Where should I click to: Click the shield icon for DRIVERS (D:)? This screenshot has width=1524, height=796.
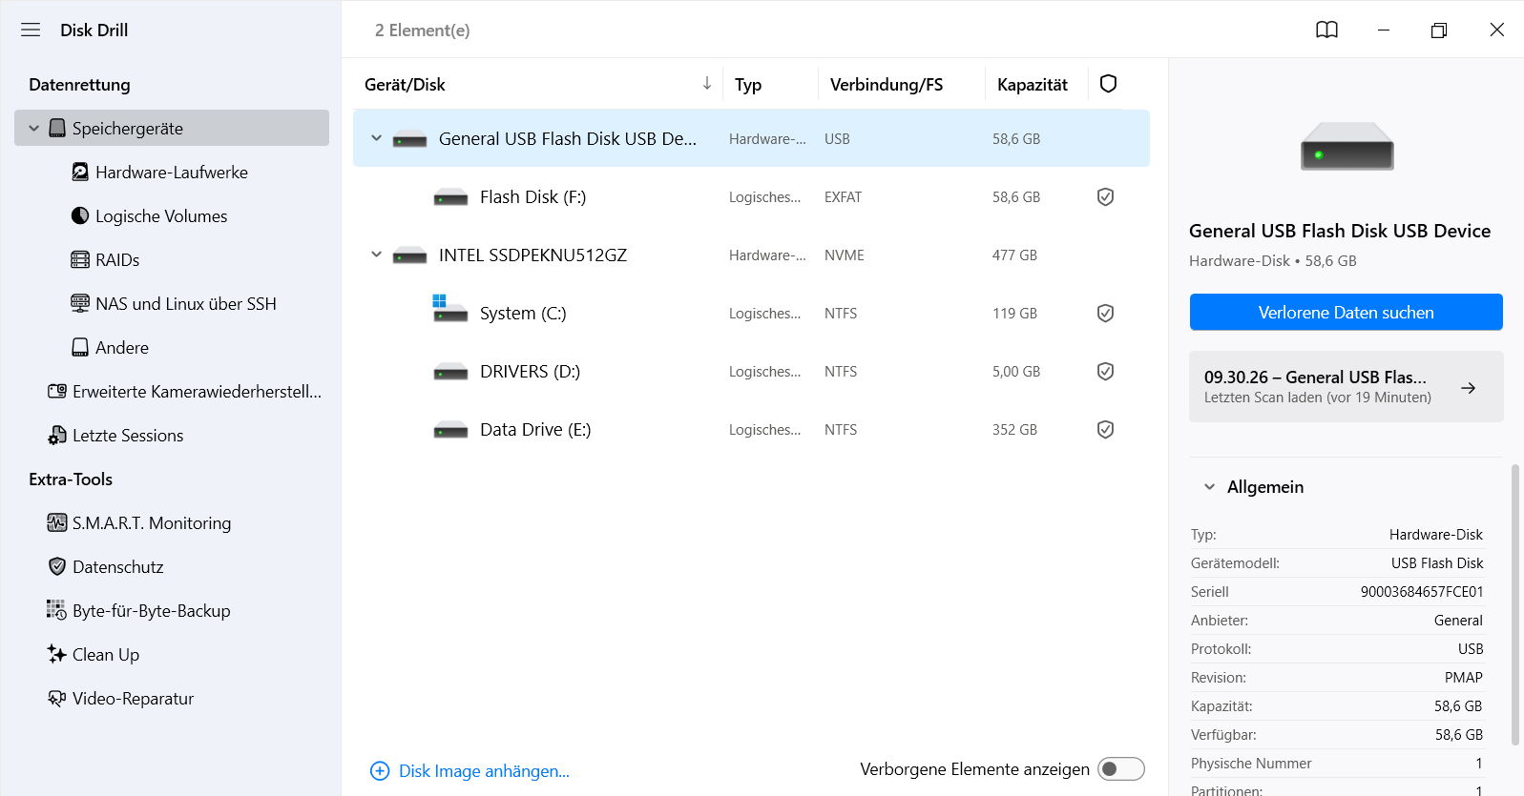1105,372
